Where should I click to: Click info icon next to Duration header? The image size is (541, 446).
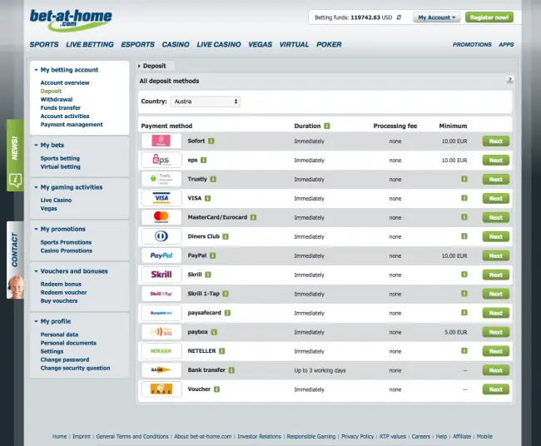[327, 126]
